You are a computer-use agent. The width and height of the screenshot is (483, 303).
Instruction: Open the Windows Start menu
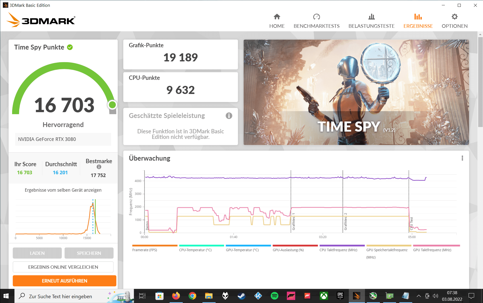pos(6,296)
